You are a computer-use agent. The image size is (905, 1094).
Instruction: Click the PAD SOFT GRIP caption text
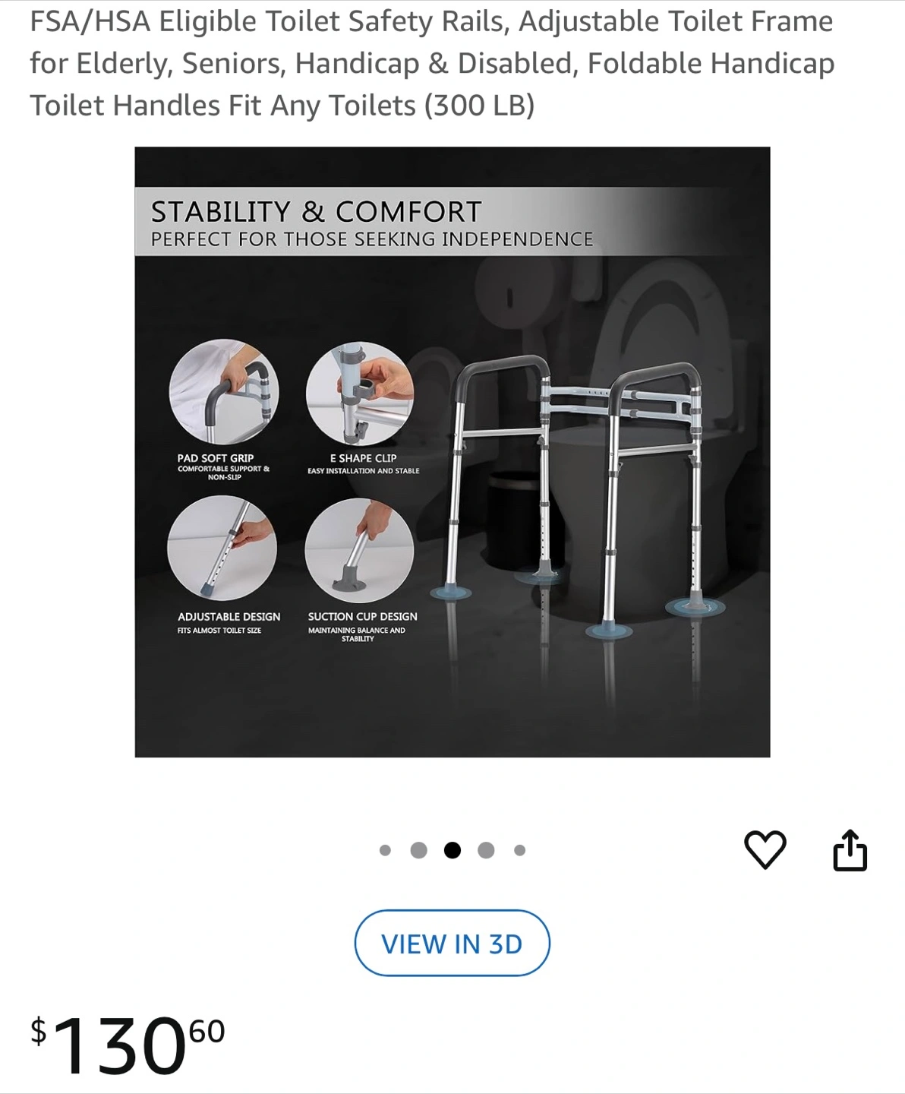coord(216,458)
